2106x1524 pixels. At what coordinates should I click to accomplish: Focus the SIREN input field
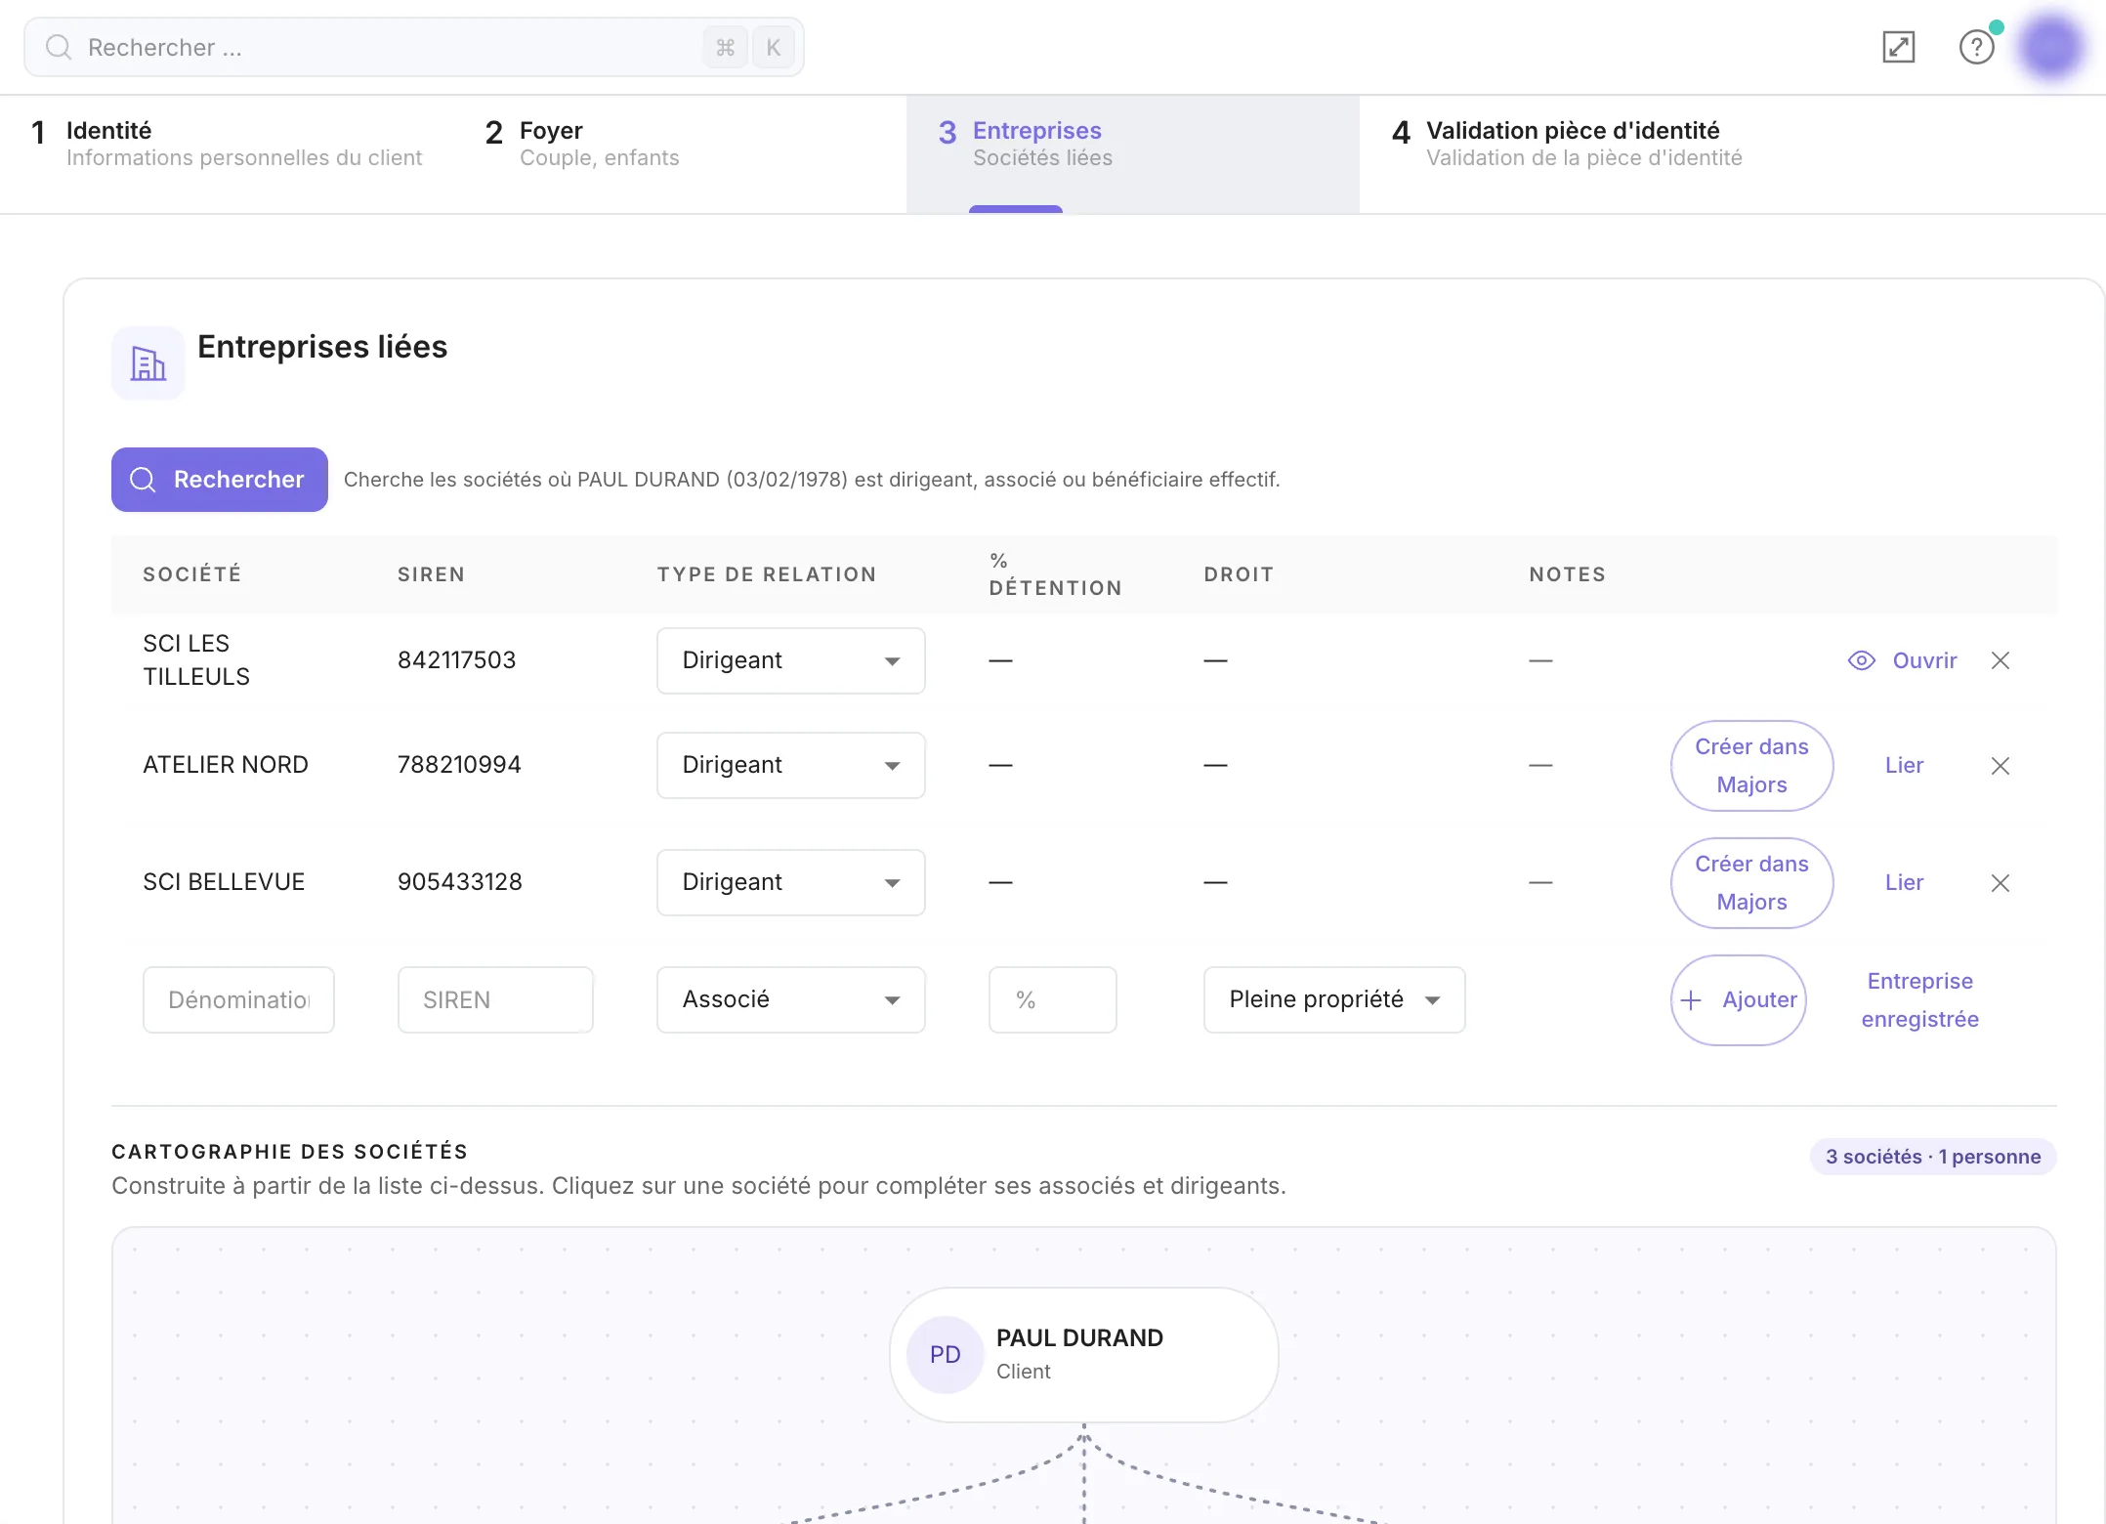495,999
